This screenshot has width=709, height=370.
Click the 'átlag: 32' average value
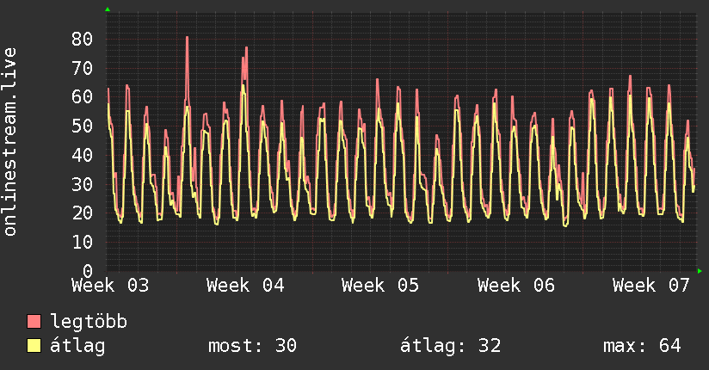click(450, 346)
